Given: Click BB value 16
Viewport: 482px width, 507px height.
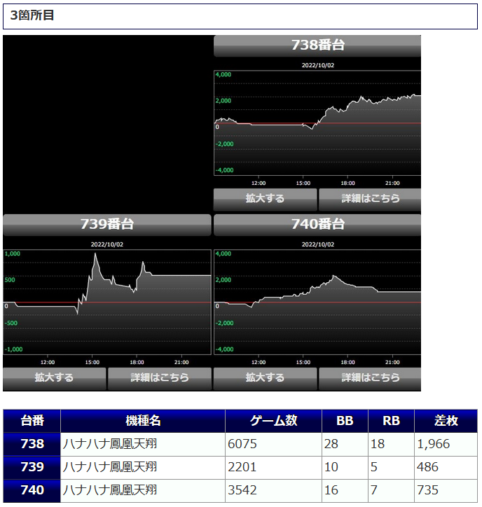Looking at the screenshot, I should [331, 490].
